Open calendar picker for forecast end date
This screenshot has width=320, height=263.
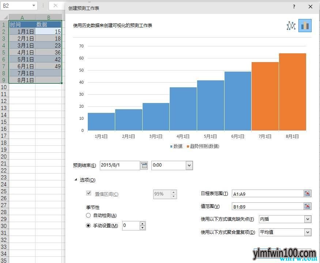pos(144,165)
